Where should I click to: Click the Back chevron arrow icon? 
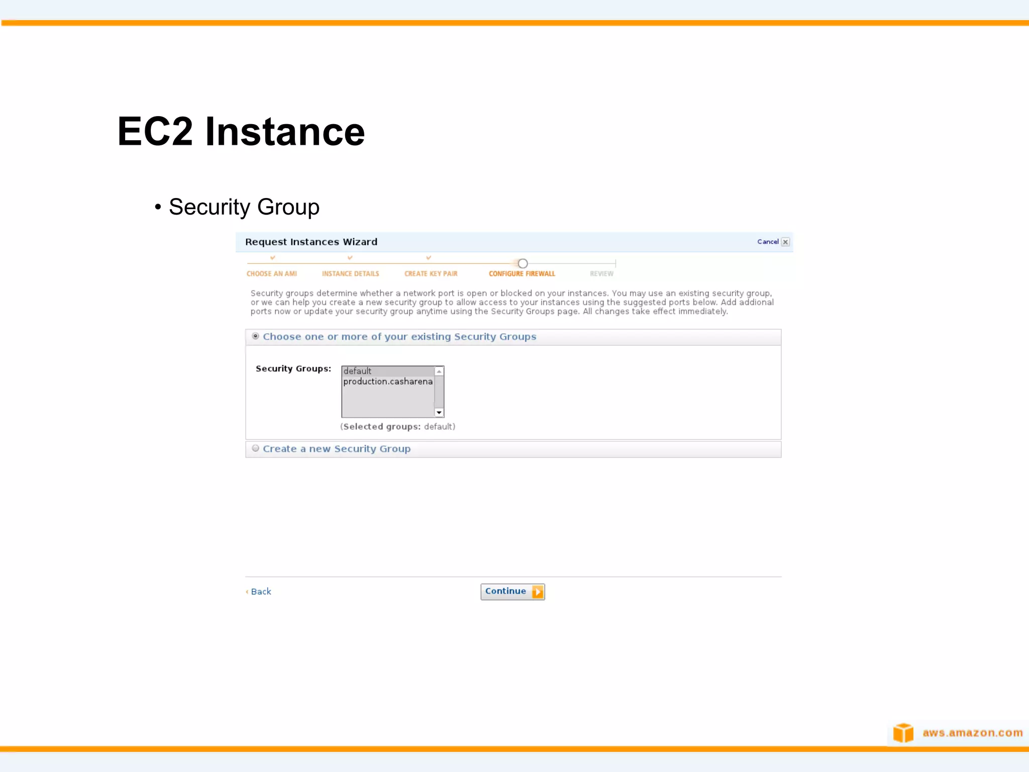tap(247, 592)
